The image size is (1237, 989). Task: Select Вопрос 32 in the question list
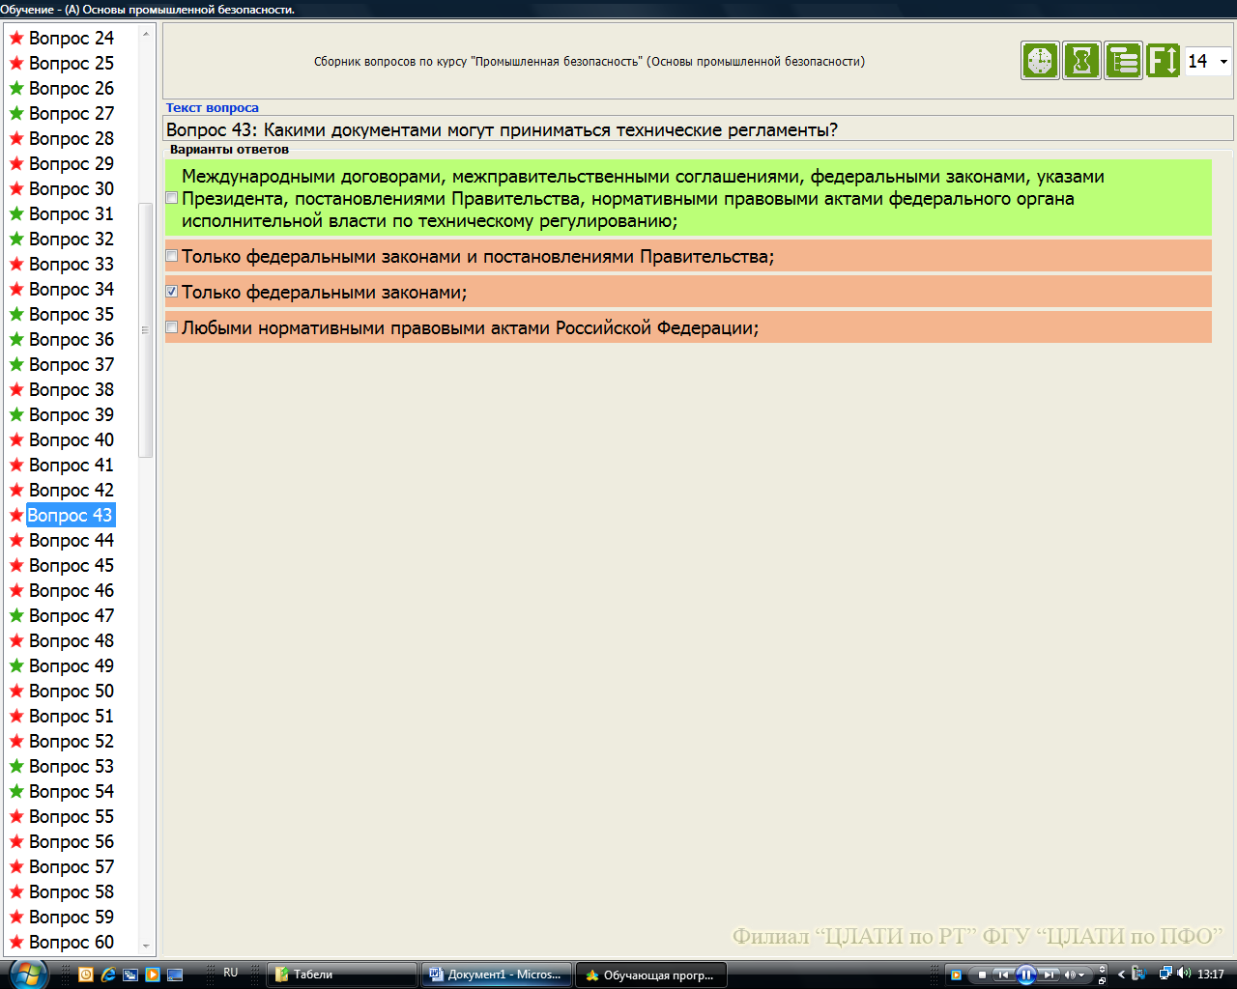(x=71, y=239)
